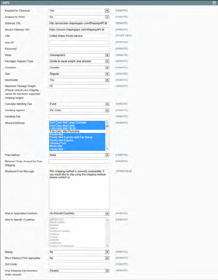Click the Displayed Error Message textarea
The width and height of the screenshot is (218, 280).
coord(79,189)
